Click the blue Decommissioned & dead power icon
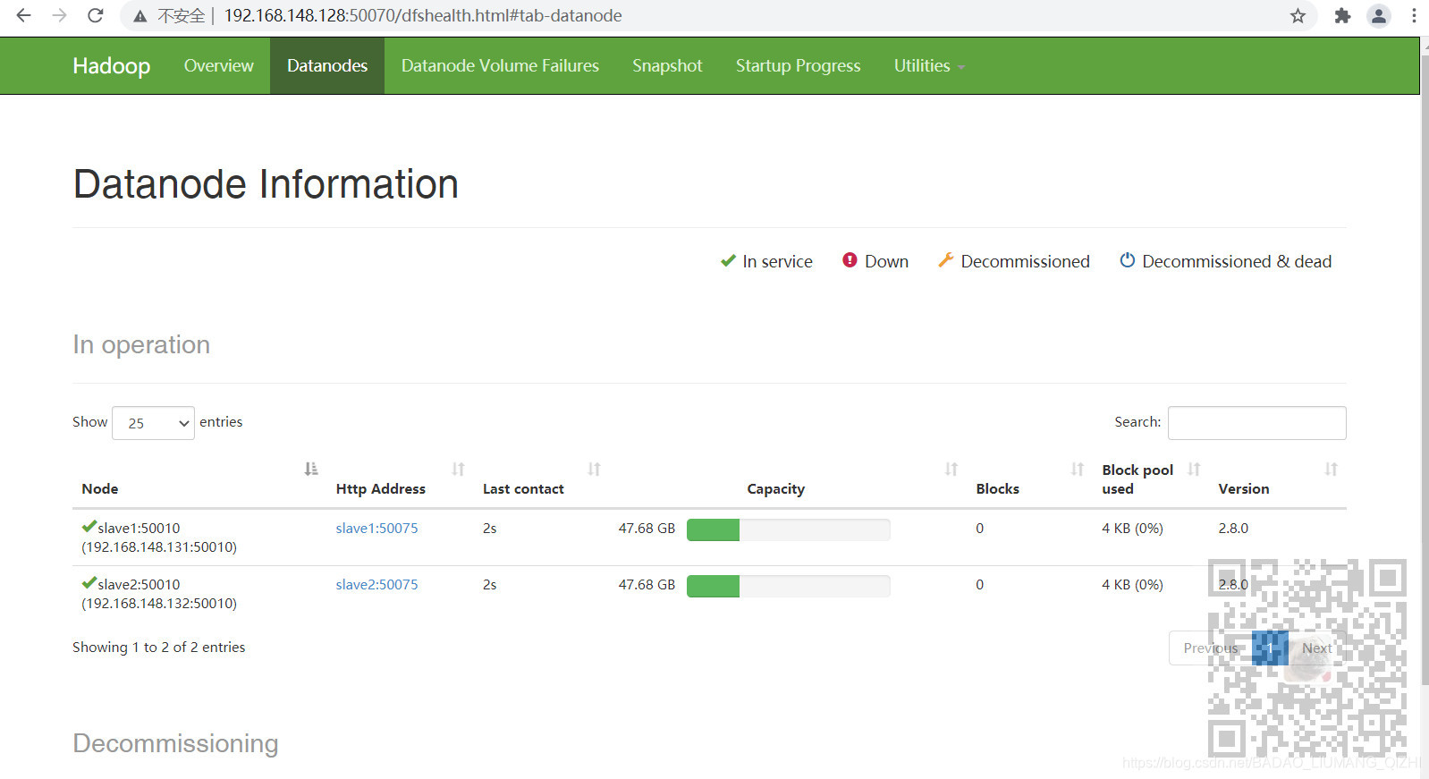Viewport: 1429px width, 779px height. [x=1128, y=259]
